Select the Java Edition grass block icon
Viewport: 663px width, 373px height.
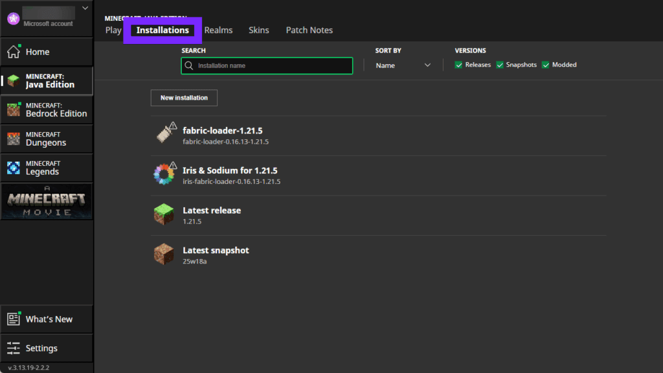coord(14,80)
